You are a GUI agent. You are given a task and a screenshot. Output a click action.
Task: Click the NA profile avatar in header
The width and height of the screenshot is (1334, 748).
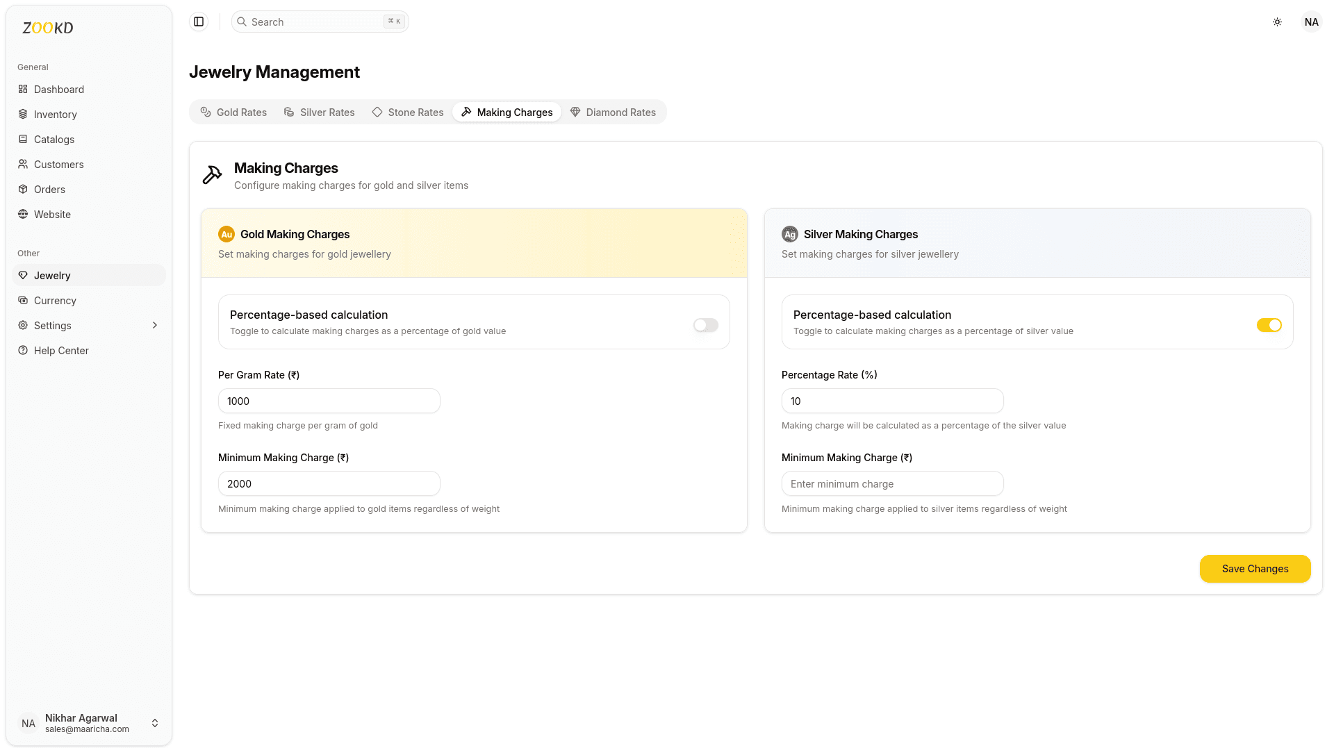1311,22
